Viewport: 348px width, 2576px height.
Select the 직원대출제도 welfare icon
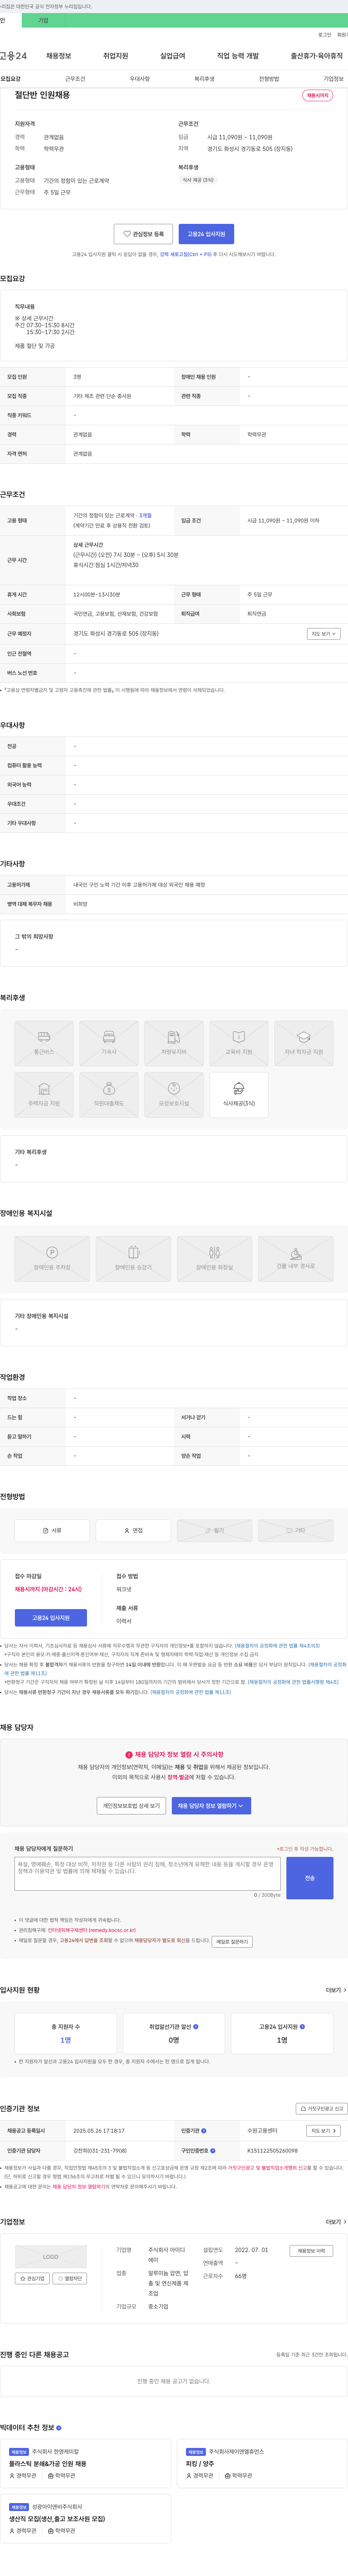coord(109,1095)
